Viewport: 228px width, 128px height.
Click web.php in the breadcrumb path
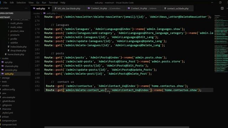[51, 14]
